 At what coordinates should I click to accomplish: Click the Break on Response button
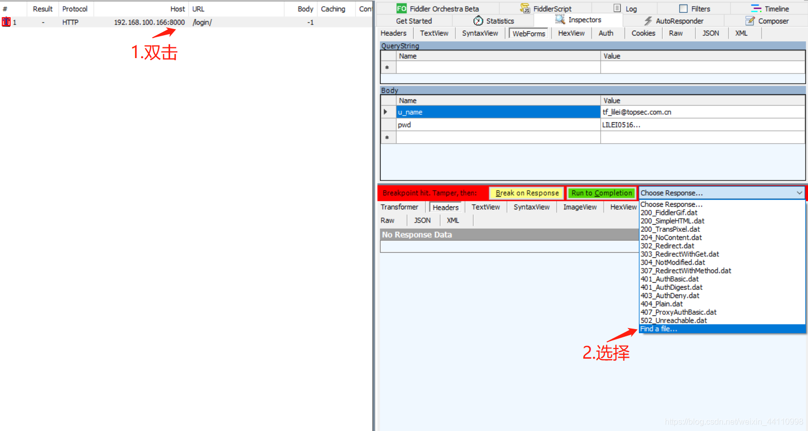click(x=527, y=193)
